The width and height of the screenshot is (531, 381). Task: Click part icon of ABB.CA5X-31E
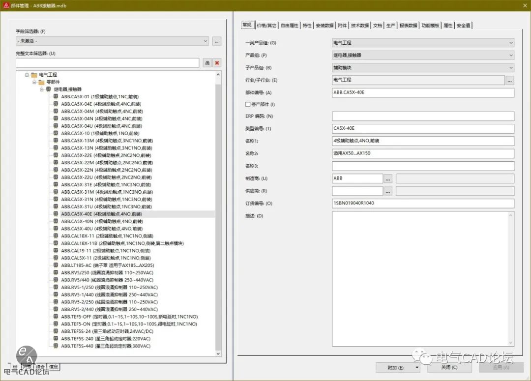click(56, 184)
